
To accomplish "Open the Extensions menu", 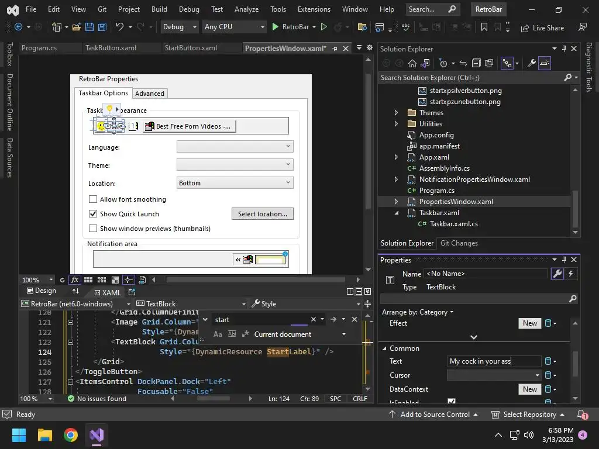I will pos(314,9).
